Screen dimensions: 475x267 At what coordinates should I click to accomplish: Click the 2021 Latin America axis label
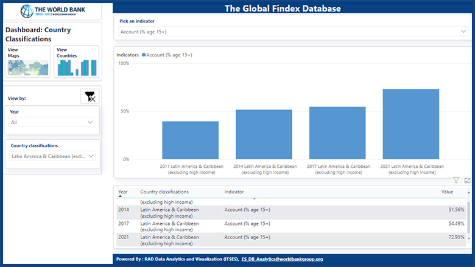click(412, 169)
